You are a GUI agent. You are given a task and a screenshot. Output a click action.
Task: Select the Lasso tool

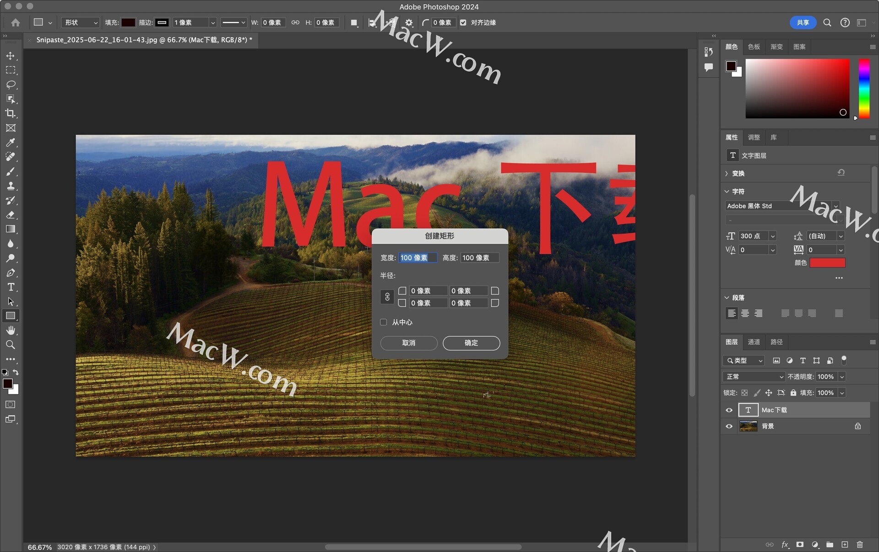coord(11,85)
